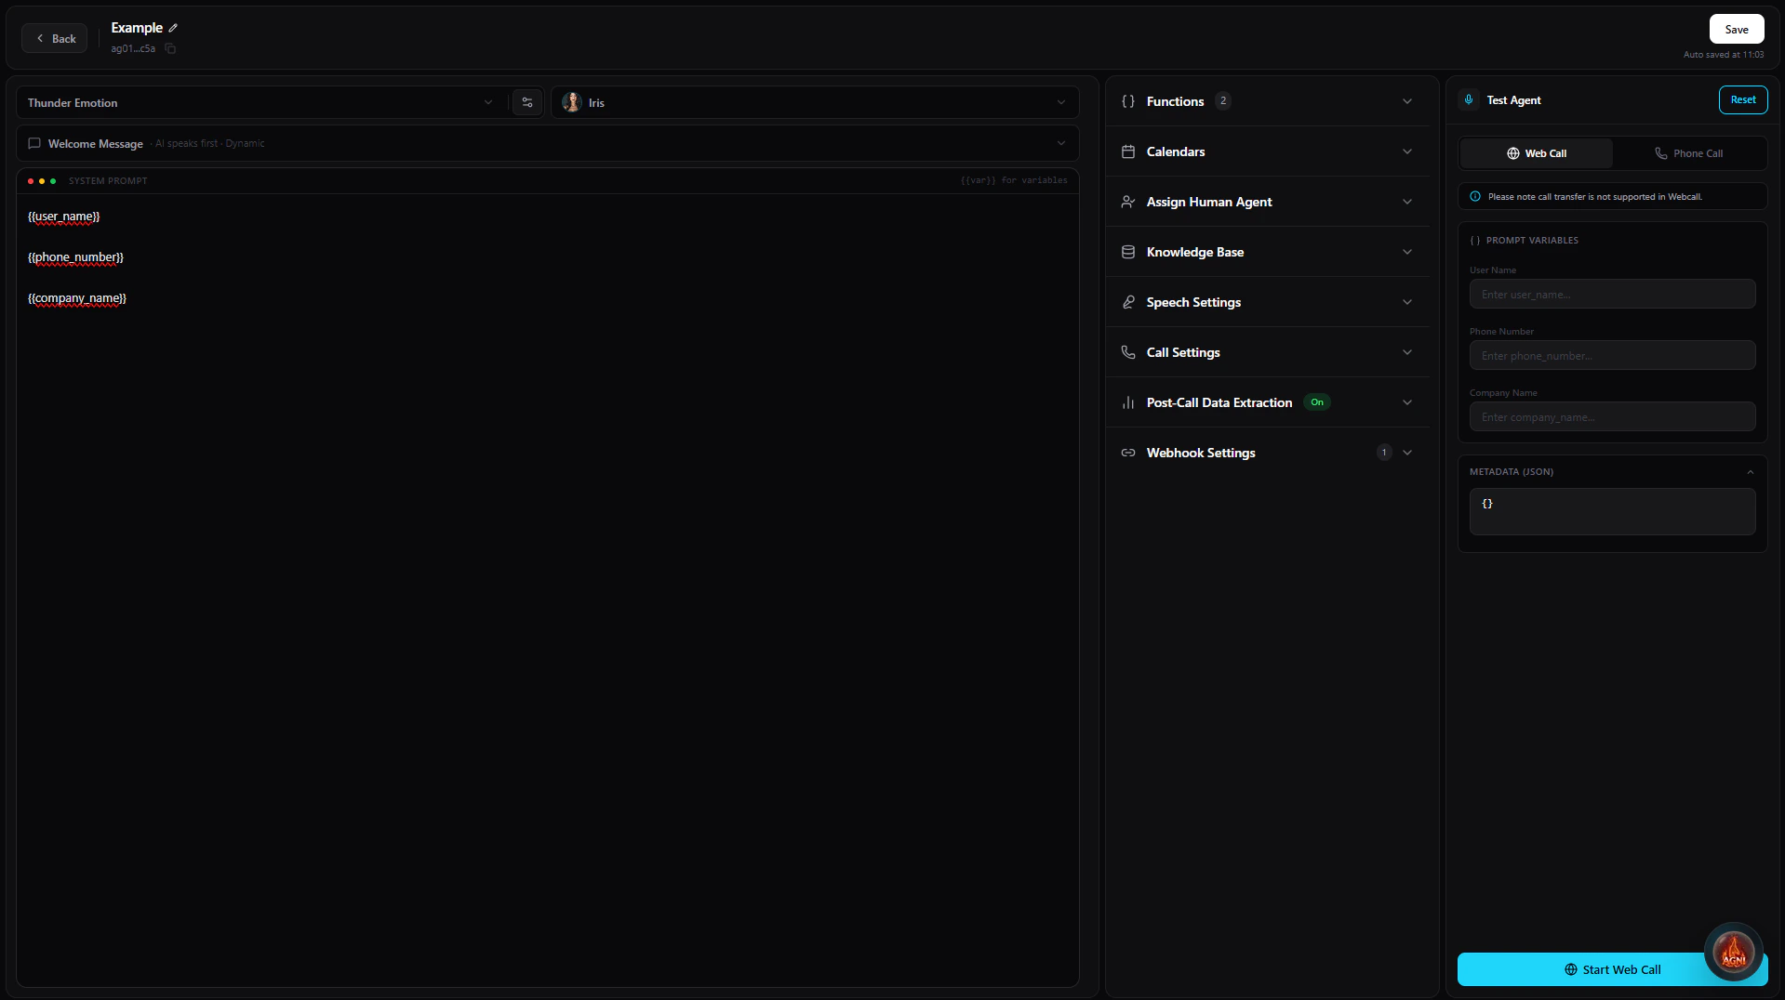Open the model settings sliders icon

point(527,102)
